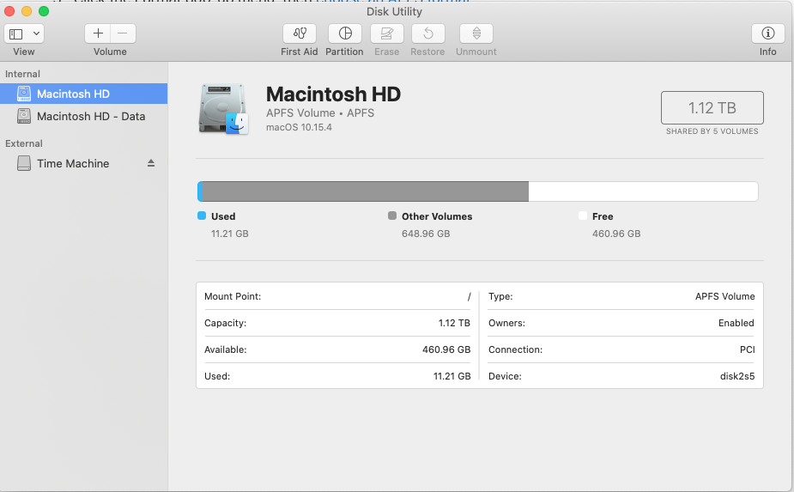Click the Used 11.21 GB table value

[x=452, y=376]
